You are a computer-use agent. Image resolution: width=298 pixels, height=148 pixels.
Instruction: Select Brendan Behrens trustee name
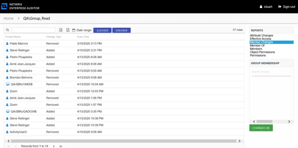coord(21,78)
